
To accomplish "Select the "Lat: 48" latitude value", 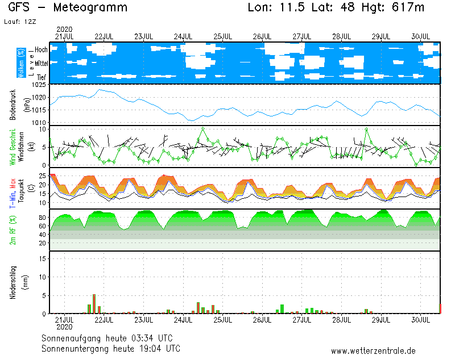I will click(333, 7).
